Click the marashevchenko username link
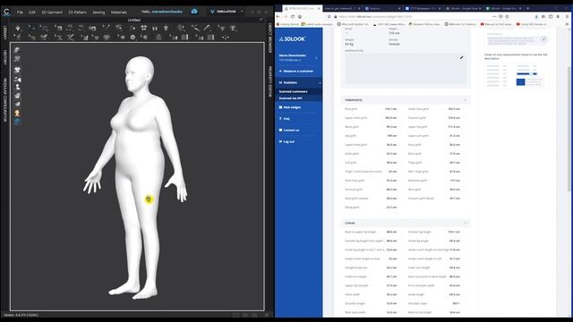 pyautogui.click(x=167, y=12)
